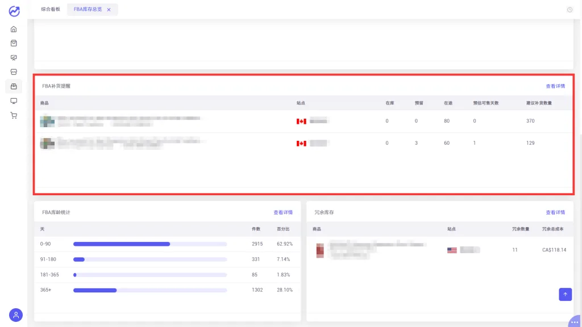Click the 91-180 days progress bar
Screen dimensions: 582x327
[150, 259]
